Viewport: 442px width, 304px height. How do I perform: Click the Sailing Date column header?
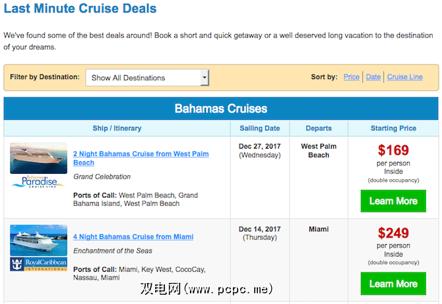[259, 128]
